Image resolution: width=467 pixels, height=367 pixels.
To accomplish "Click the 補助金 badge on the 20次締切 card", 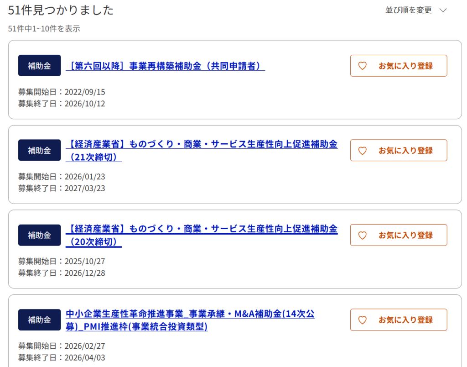I will click(39, 235).
